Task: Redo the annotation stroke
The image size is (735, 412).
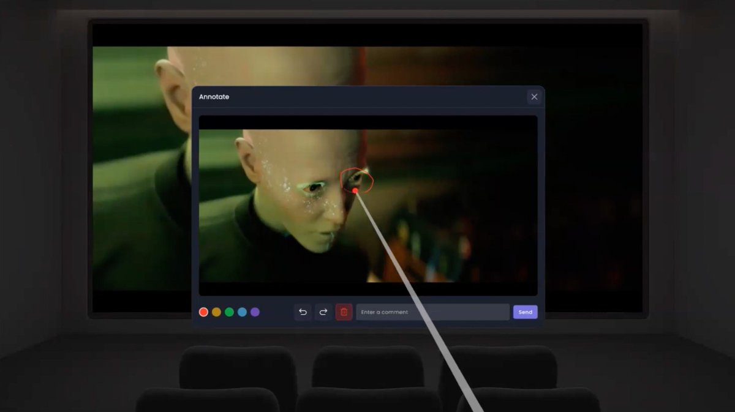Action: tap(323, 312)
